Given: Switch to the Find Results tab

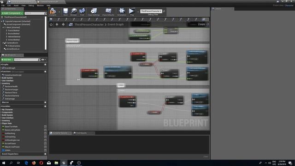Looking at the screenshot, I should pos(81,133).
